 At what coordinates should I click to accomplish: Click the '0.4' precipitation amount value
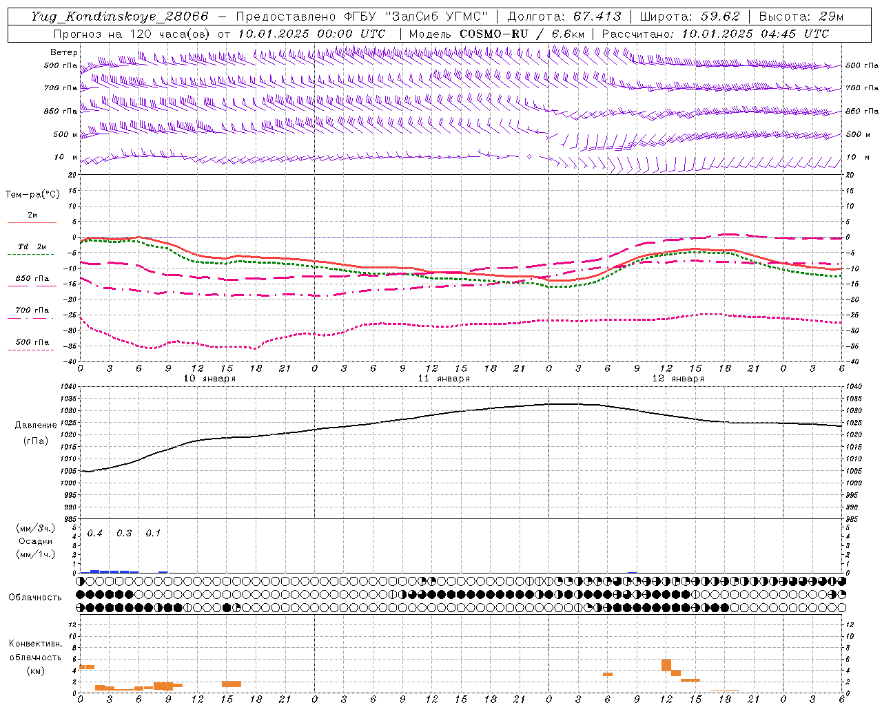click(94, 534)
